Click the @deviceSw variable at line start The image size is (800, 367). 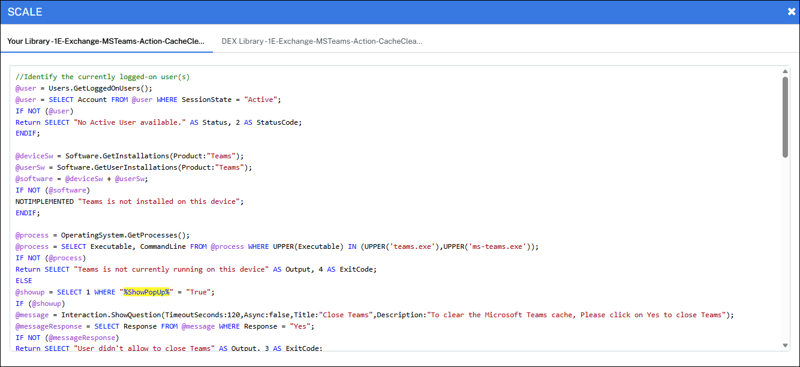click(34, 156)
